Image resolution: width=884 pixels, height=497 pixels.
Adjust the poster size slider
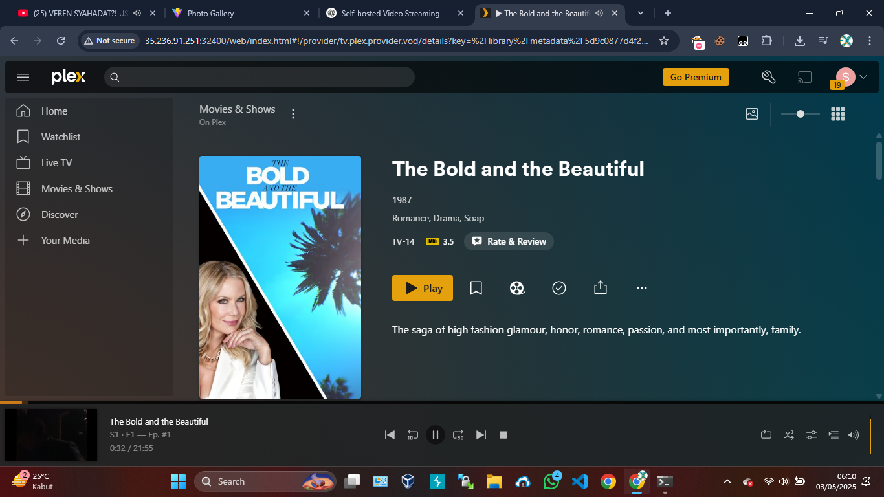click(801, 114)
